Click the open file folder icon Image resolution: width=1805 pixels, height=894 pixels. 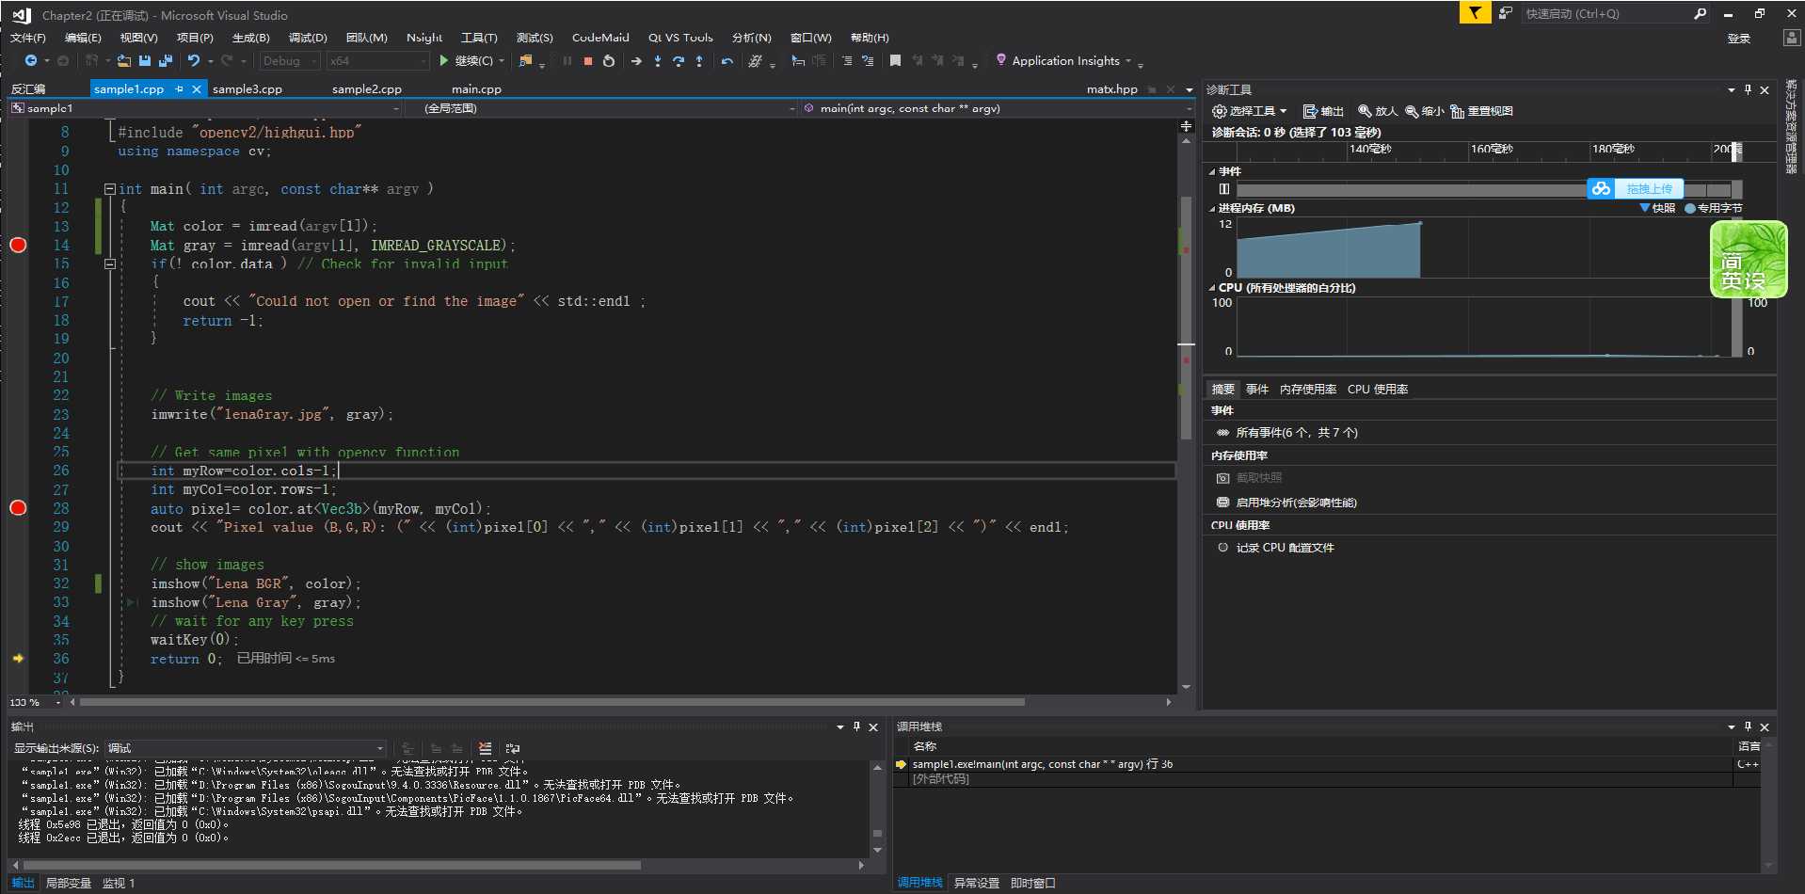pos(122,61)
